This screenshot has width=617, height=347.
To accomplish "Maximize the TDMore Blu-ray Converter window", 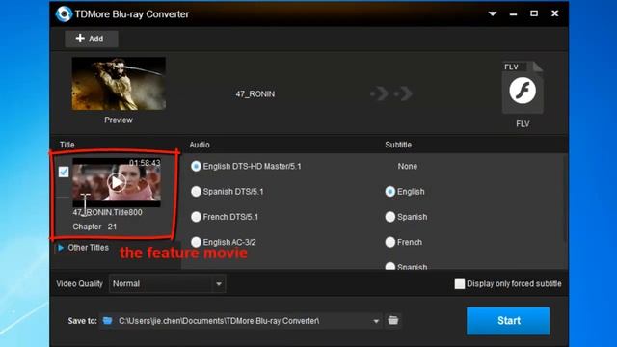I will click(534, 13).
